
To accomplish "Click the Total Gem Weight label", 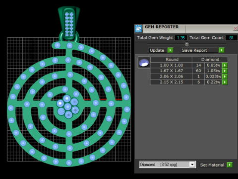I will pos(155,38).
